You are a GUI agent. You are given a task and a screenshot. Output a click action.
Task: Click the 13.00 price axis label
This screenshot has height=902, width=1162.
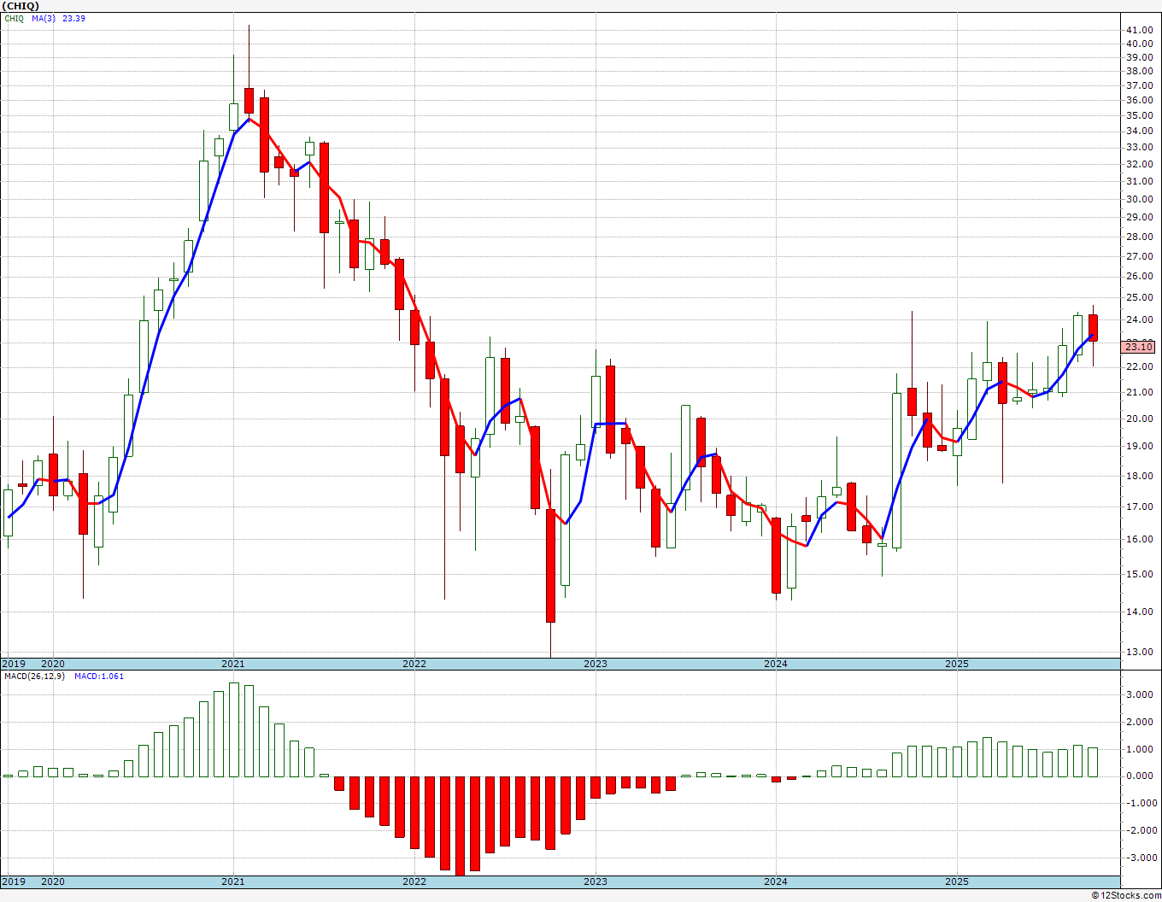point(1139,652)
